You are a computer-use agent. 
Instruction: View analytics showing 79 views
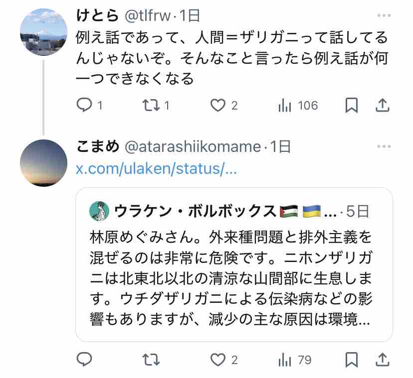click(284, 359)
